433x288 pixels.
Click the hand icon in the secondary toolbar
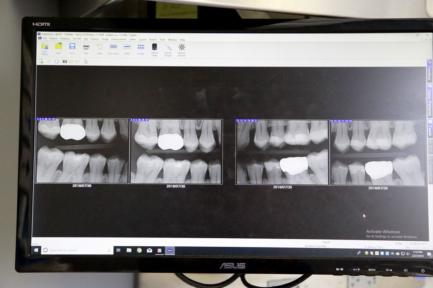tap(85, 62)
